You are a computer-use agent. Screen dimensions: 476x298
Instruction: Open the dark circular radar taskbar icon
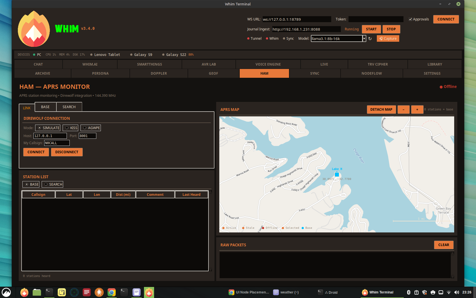[x=74, y=292]
